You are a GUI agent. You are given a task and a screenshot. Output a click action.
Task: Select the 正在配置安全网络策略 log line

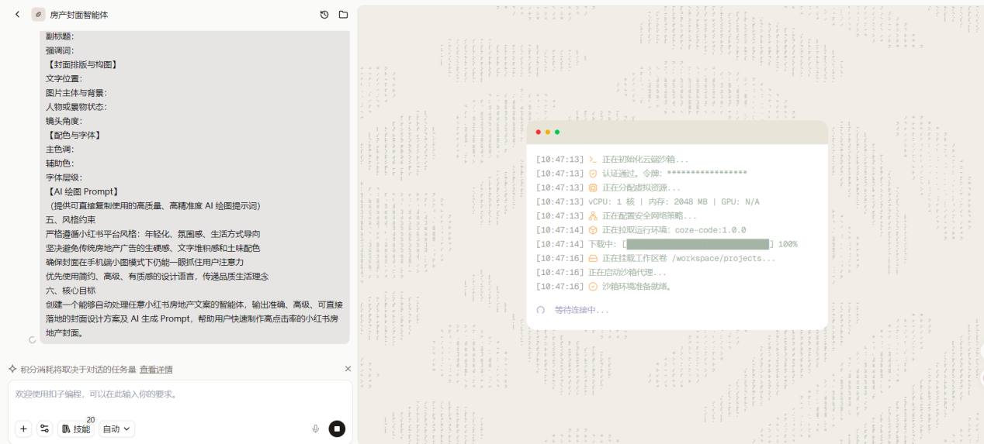617,216
